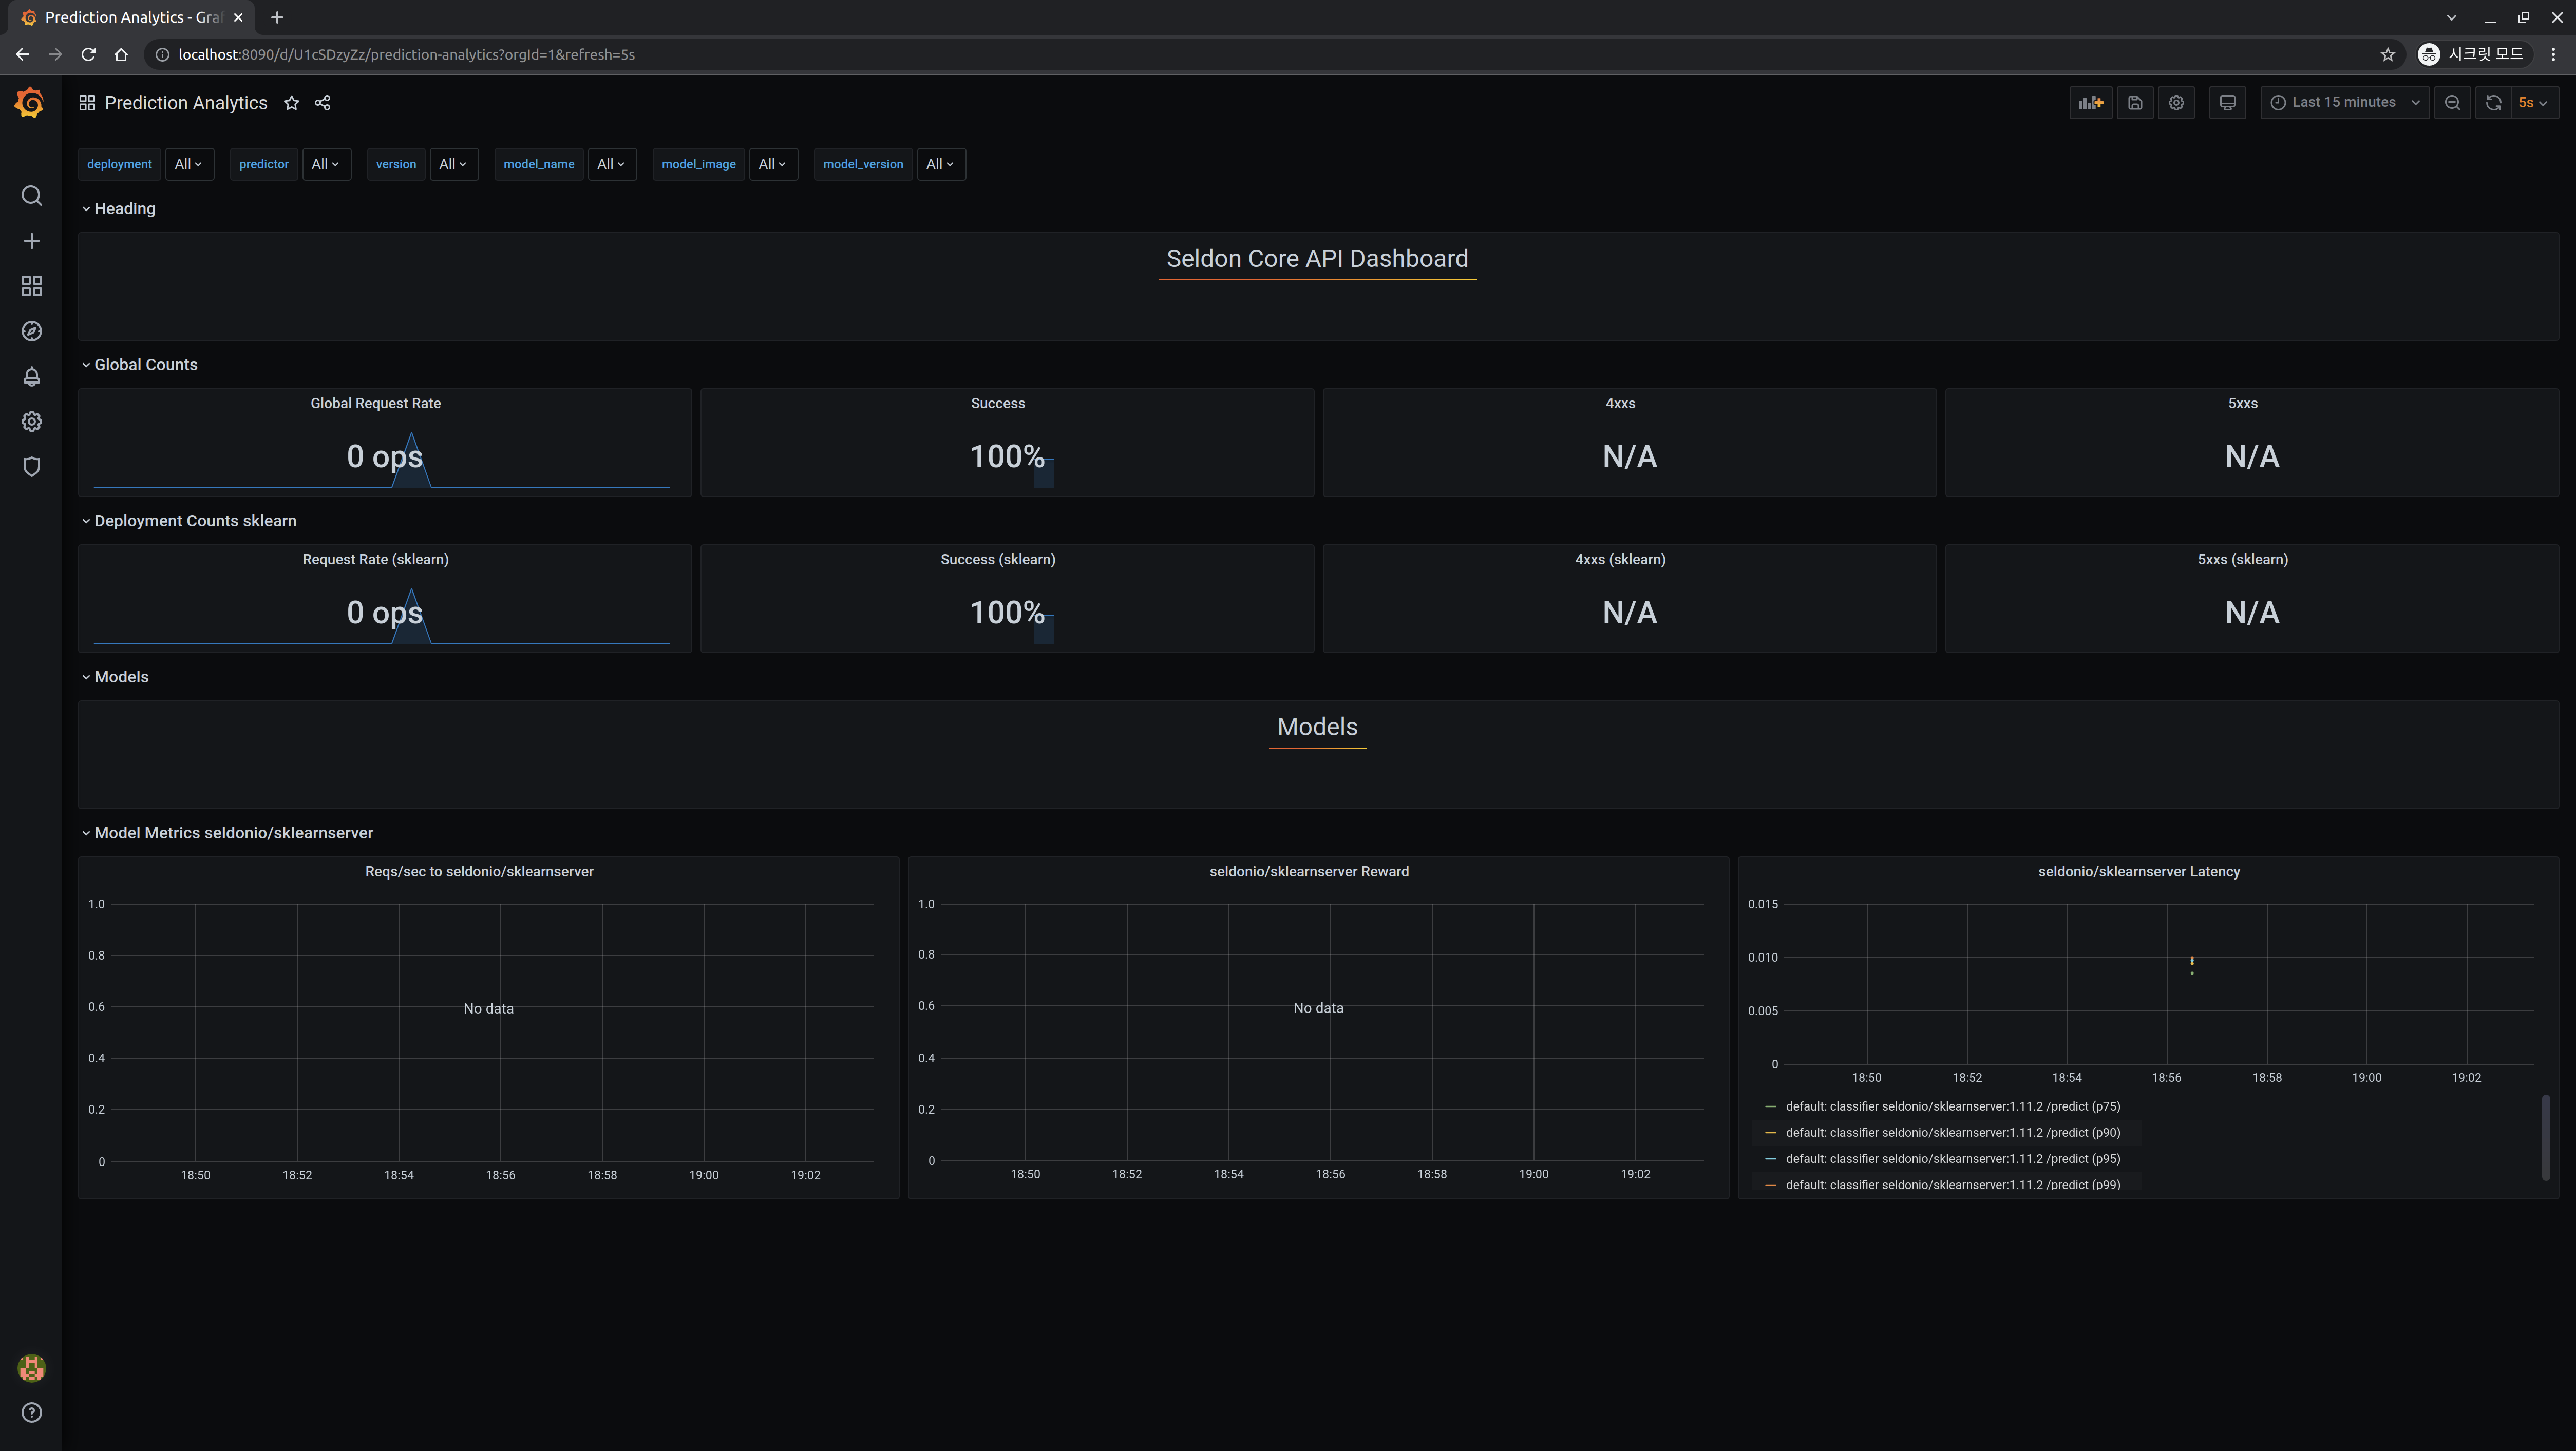Open Reqs/sec to seldonio/sklearnserver title
The height and width of the screenshot is (1451, 2576).
479,872
